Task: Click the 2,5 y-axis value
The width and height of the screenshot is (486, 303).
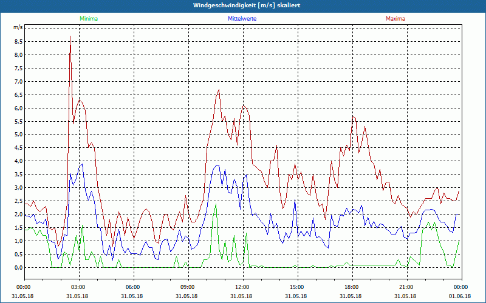Action: pyautogui.click(x=19, y=201)
